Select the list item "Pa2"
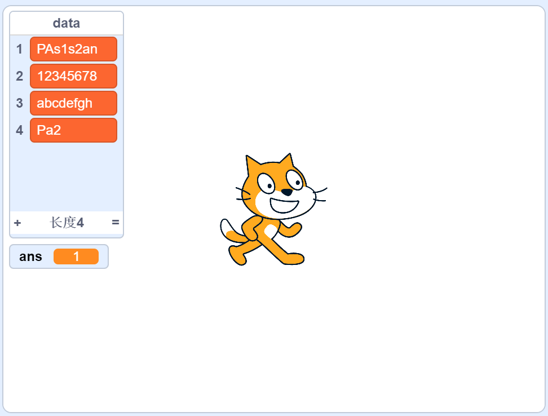Image resolution: width=548 pixels, height=416 pixels. 73,130
